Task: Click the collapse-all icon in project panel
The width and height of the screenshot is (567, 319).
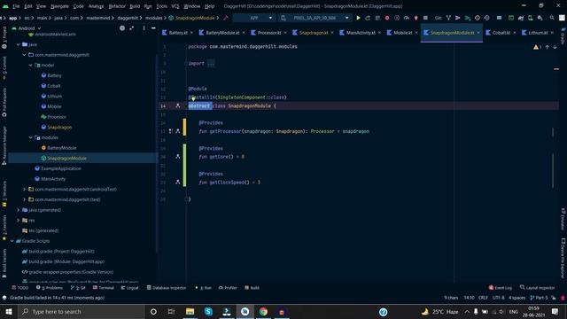Action: (132, 27)
